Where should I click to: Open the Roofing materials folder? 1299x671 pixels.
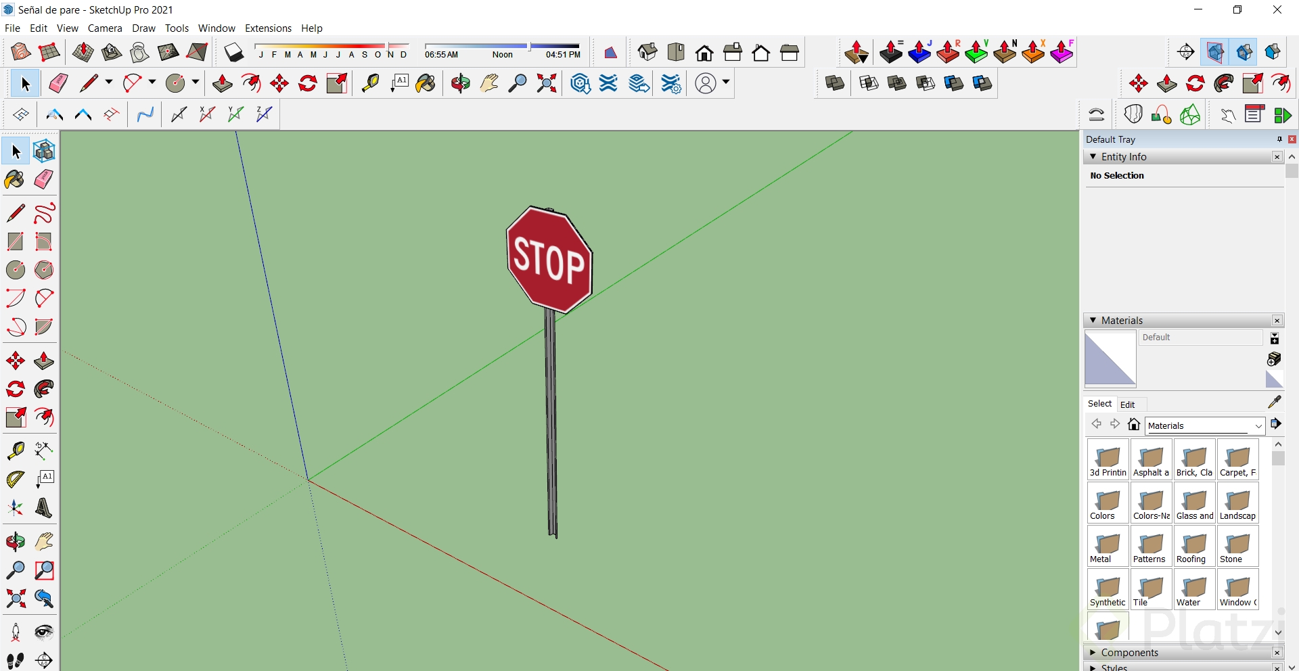tap(1194, 547)
